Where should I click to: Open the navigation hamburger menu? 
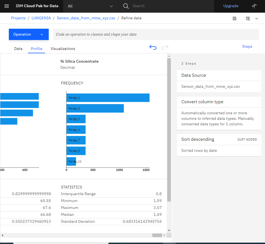pos(6,6)
